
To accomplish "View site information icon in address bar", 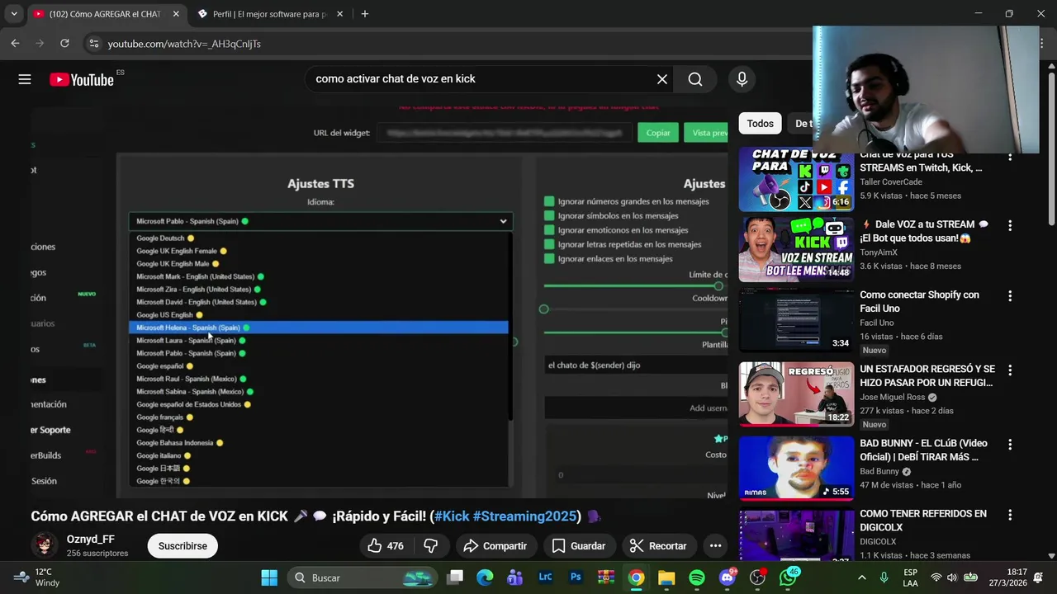I will click(93, 44).
